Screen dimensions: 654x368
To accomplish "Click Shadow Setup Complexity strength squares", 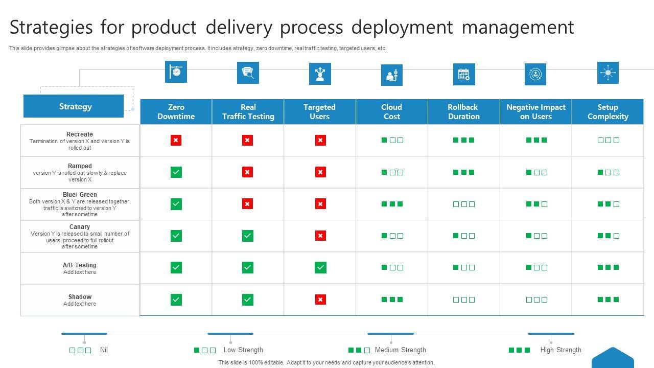I will point(609,300).
